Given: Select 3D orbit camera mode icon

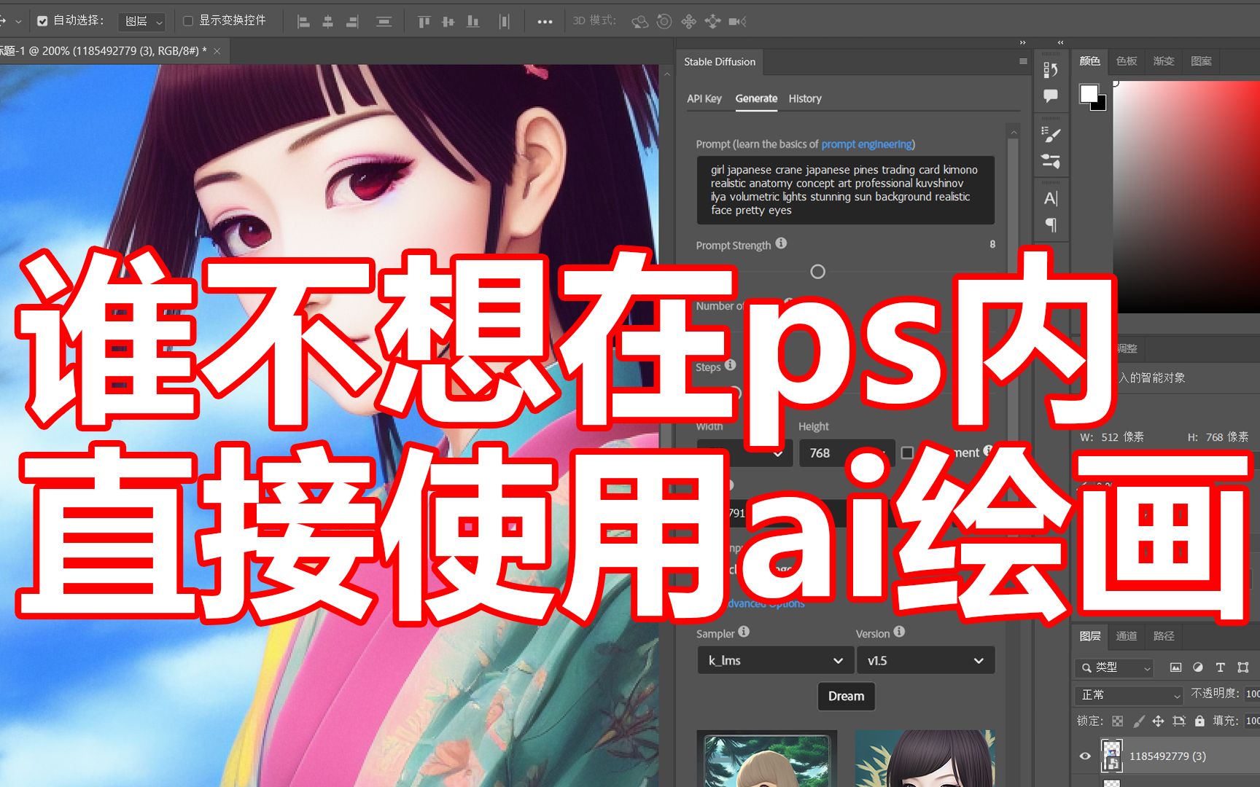Looking at the screenshot, I should click(x=639, y=22).
